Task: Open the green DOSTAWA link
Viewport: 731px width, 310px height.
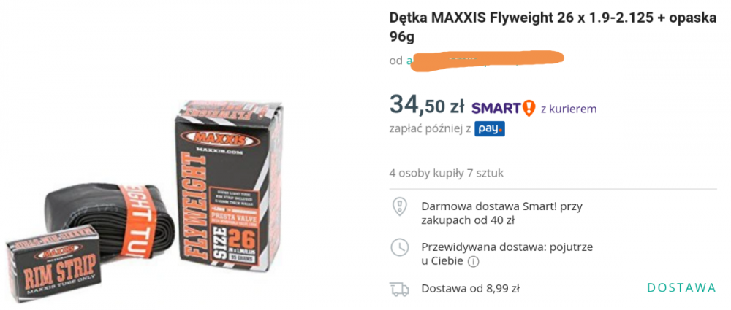Action: [x=681, y=287]
